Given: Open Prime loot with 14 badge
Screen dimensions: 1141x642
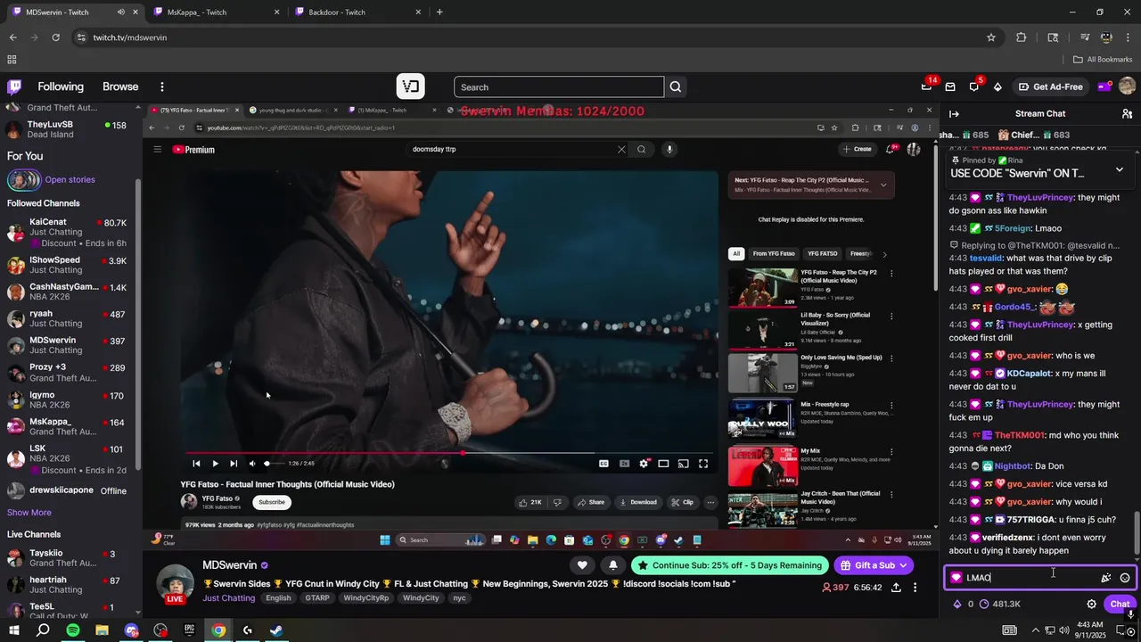Looking at the screenshot, I should pos(927,86).
